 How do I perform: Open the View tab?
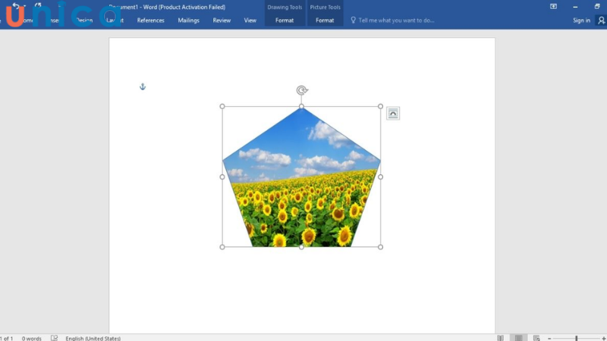point(250,20)
